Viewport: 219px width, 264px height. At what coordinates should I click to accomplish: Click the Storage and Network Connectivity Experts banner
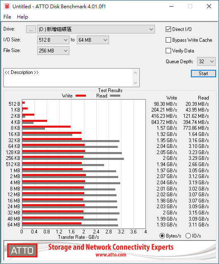[x=111, y=247]
